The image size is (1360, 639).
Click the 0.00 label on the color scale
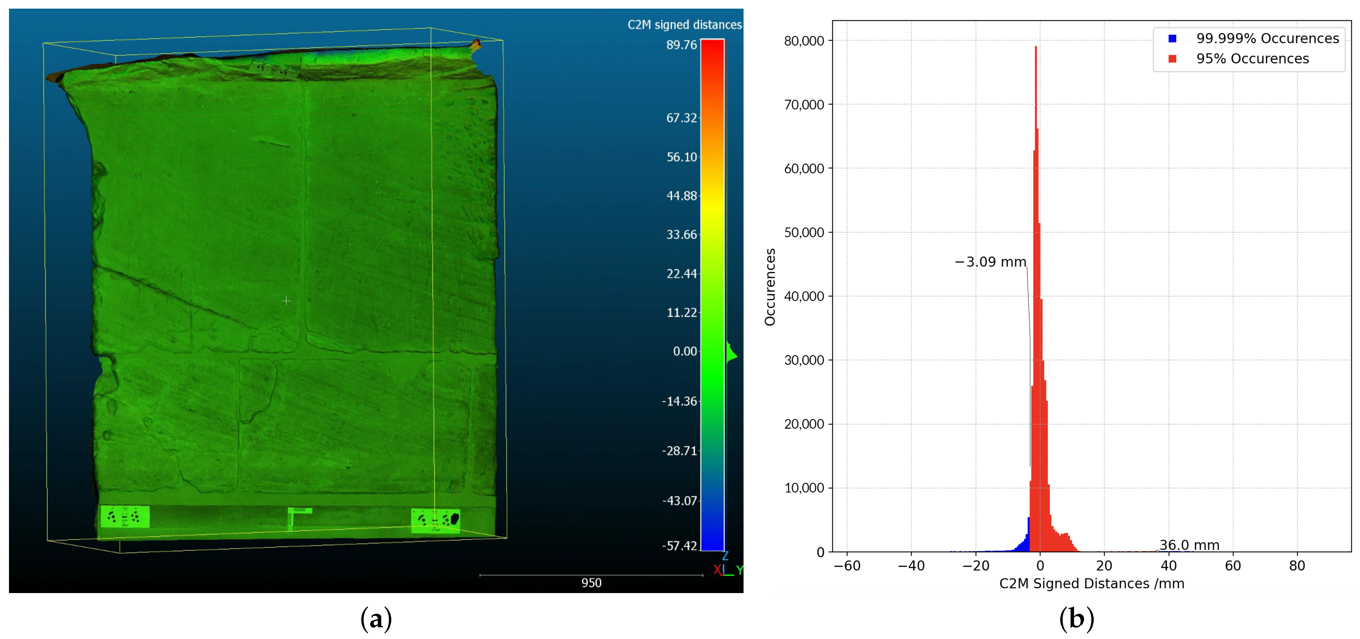tap(685, 351)
